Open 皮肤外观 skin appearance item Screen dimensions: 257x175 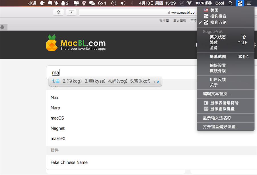(x=226, y=71)
